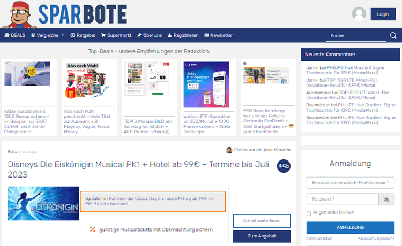
Task: Open PSD Bank Nürnberg Girokonto link
Action: click(268, 121)
